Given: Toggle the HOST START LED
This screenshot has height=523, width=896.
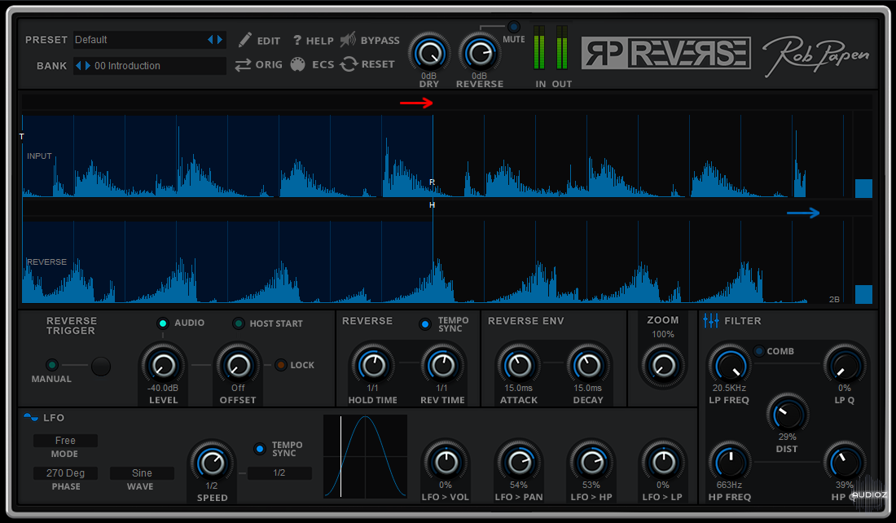Looking at the screenshot, I should 239,323.
